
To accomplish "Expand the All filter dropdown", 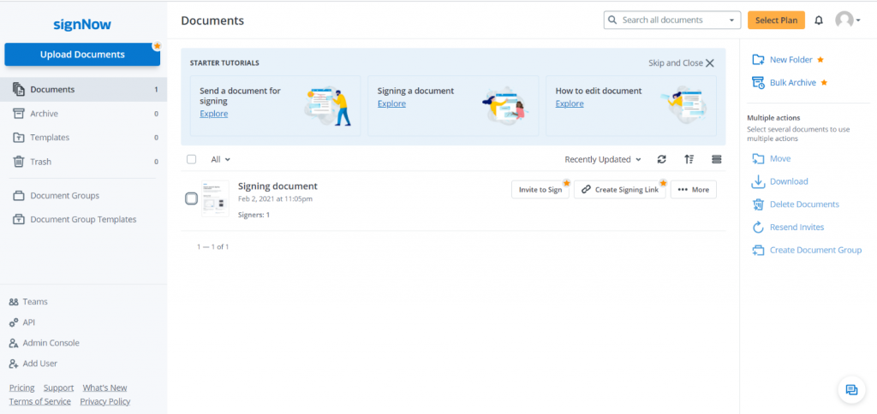I will 220,159.
